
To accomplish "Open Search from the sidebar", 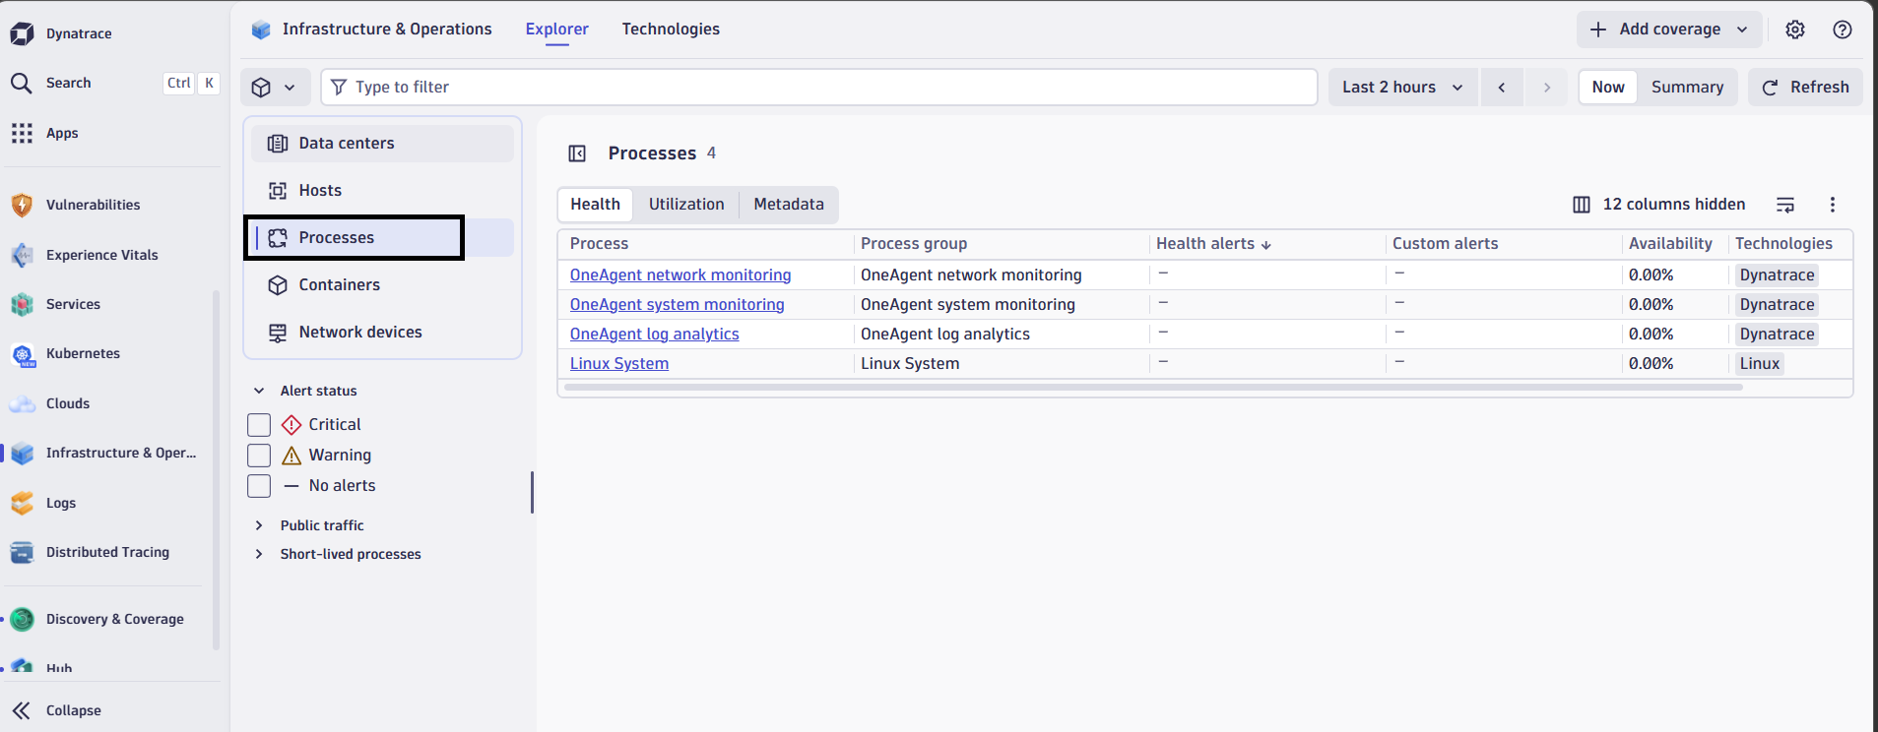I will coord(68,83).
